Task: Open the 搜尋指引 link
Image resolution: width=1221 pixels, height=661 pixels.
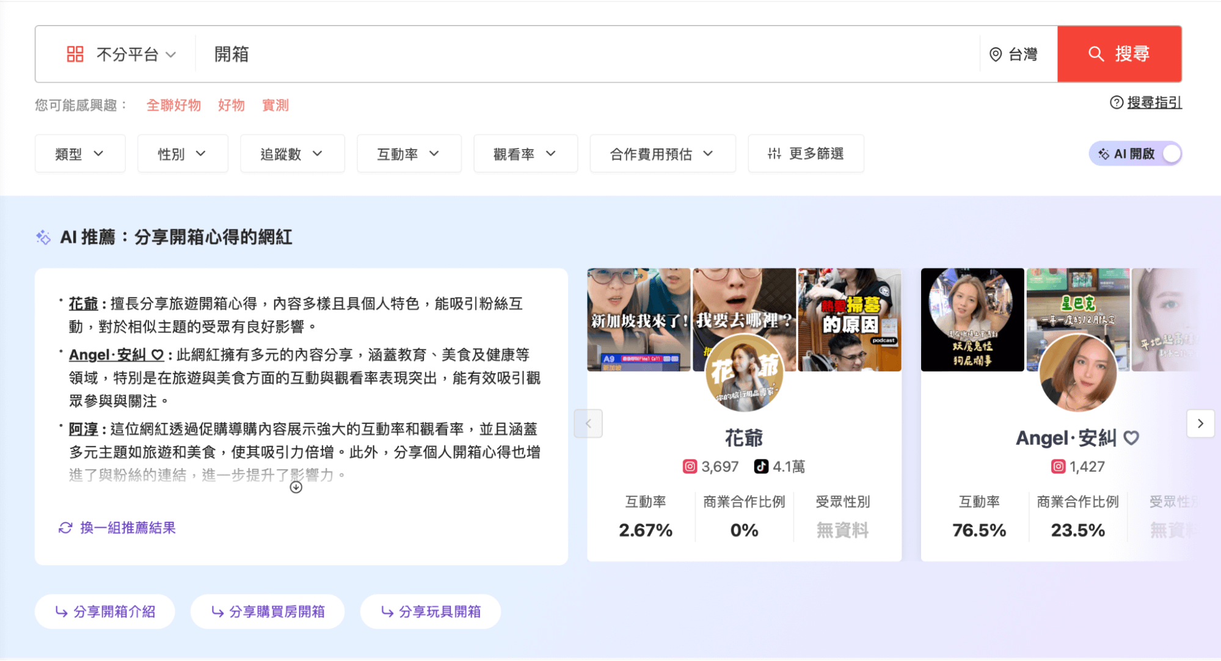Action: [x=1154, y=103]
